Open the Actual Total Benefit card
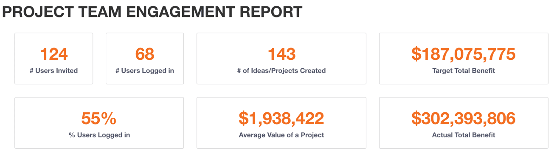This screenshot has height=156, width=557. (x=464, y=123)
